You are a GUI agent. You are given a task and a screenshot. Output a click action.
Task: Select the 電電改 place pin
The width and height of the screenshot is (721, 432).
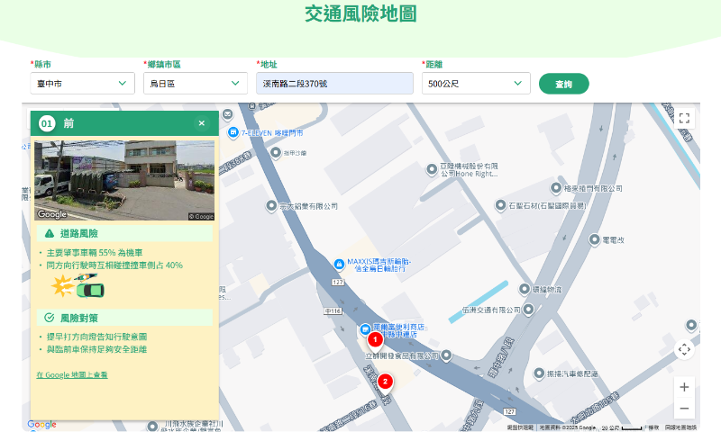(x=594, y=239)
